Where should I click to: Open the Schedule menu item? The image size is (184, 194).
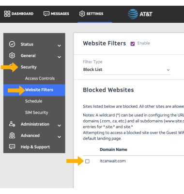pyautogui.click(x=33, y=101)
